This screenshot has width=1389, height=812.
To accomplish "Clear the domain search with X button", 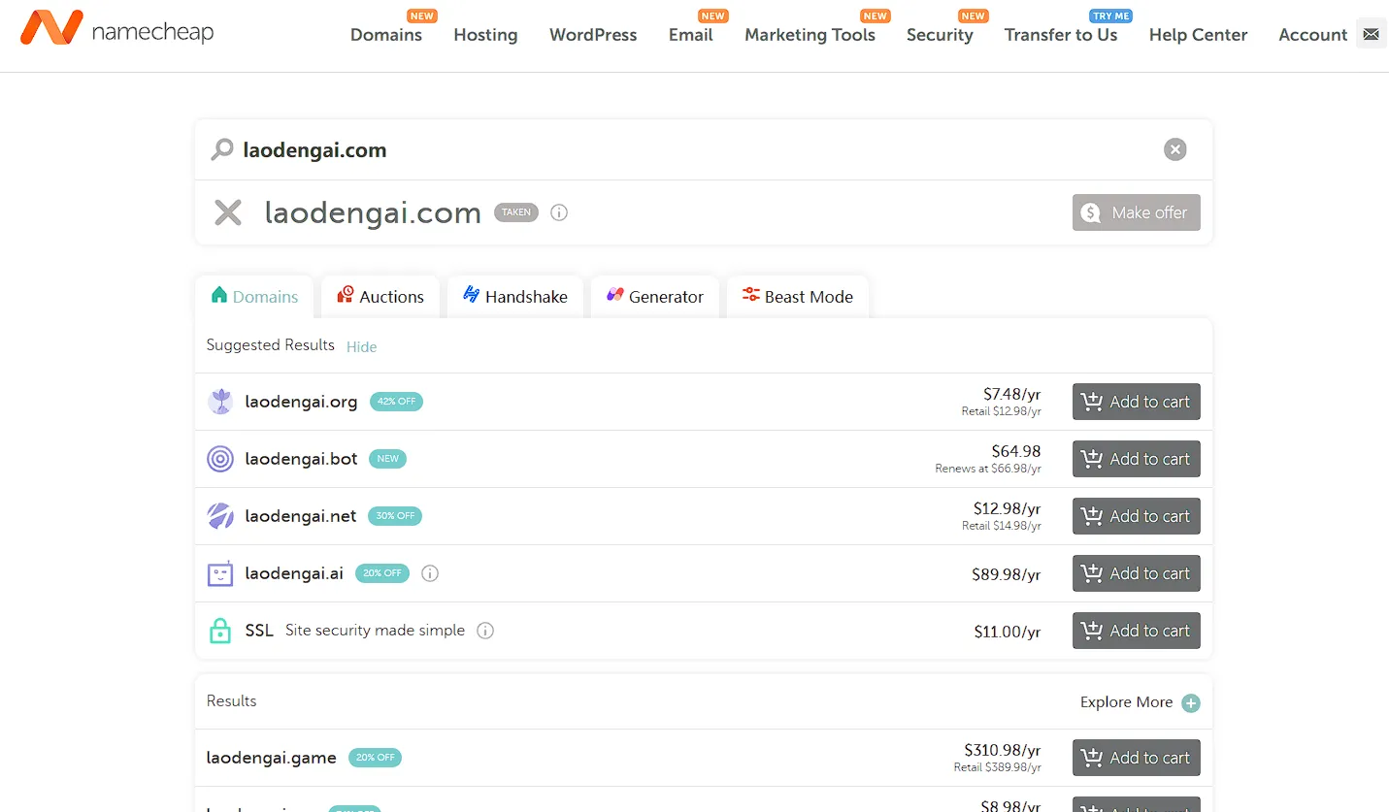I will coord(1174,149).
